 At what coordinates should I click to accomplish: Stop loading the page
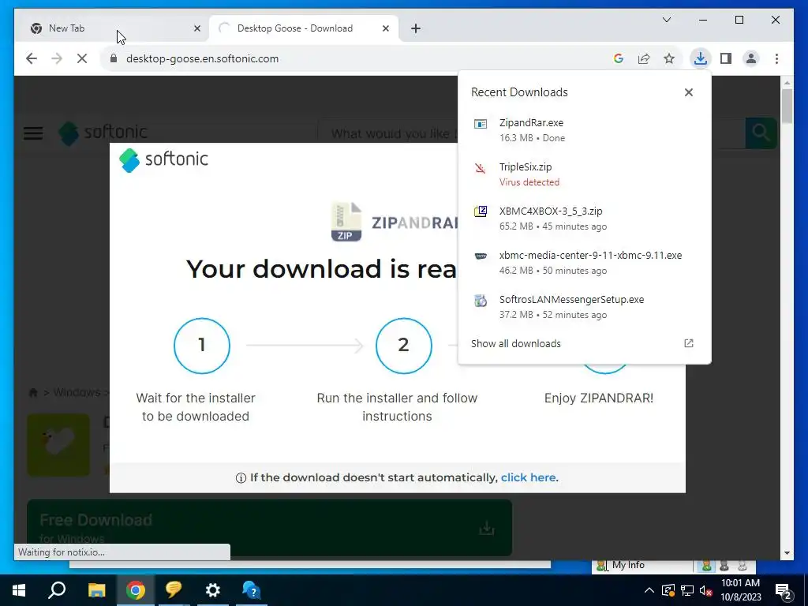tap(82, 58)
